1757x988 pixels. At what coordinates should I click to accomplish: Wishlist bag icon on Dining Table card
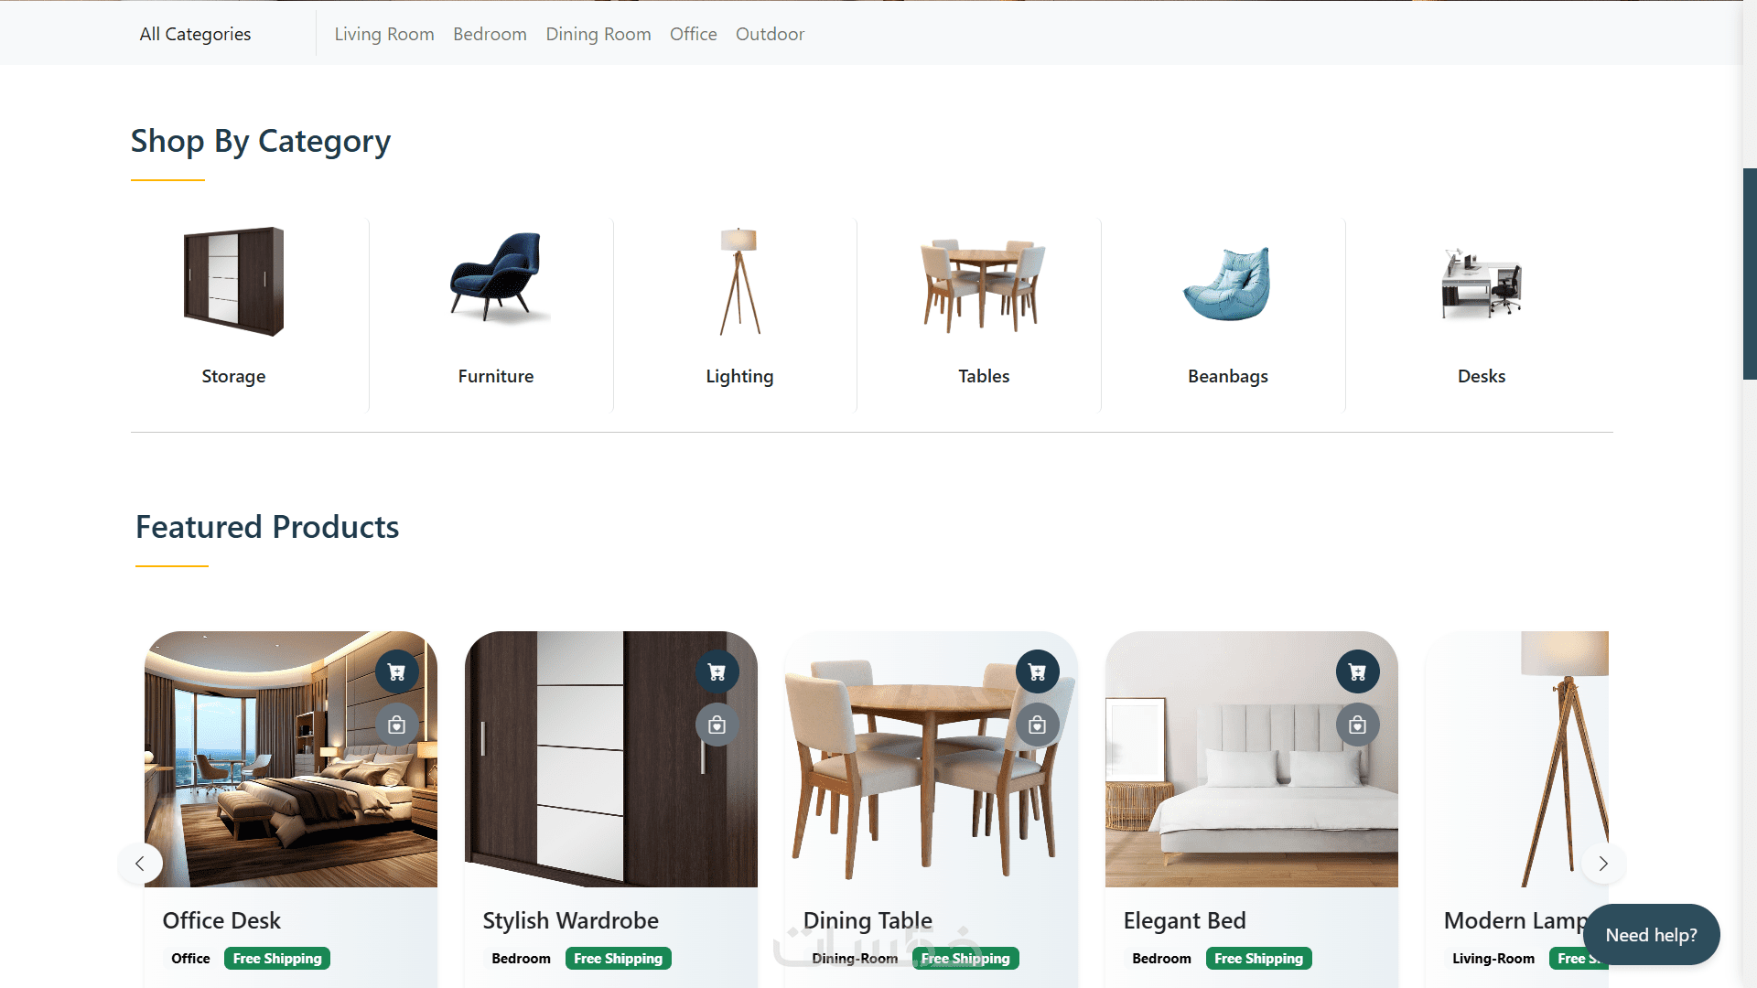click(1037, 725)
